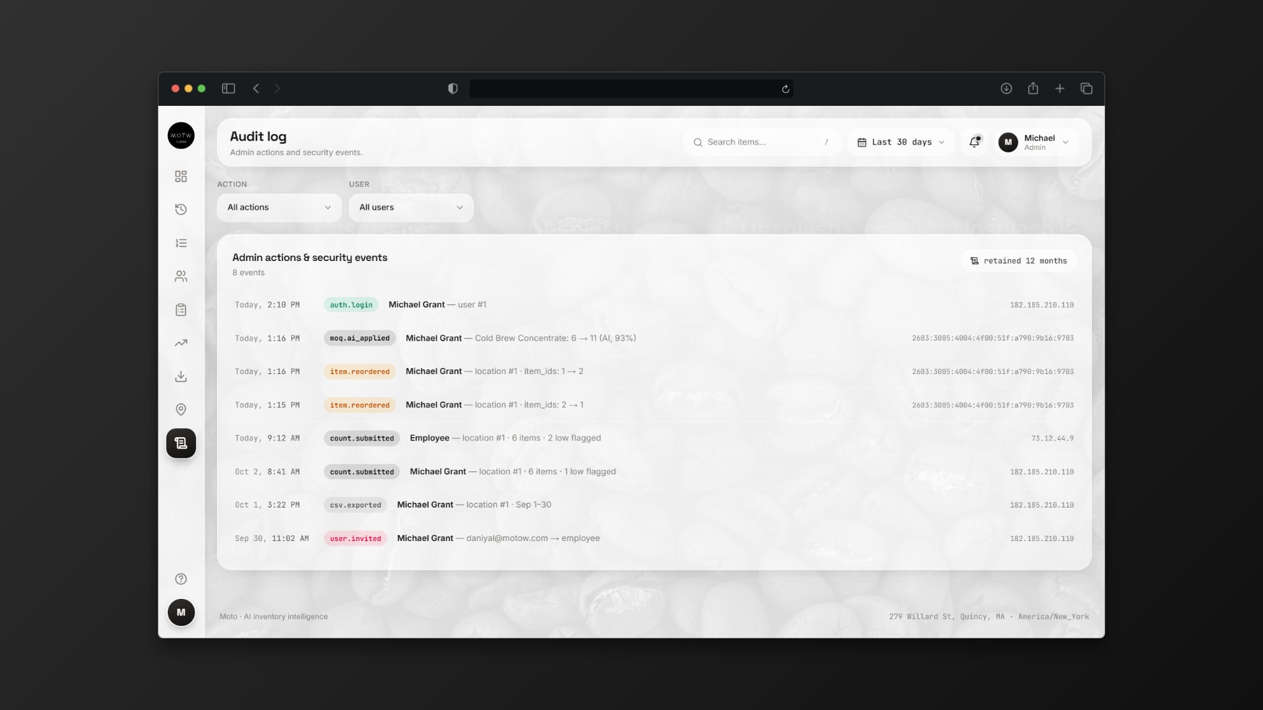Click the auth.login tag
The width and height of the screenshot is (1263, 710).
click(x=351, y=305)
